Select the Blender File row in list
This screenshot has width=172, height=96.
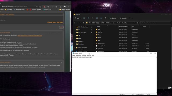(x=122, y=43)
